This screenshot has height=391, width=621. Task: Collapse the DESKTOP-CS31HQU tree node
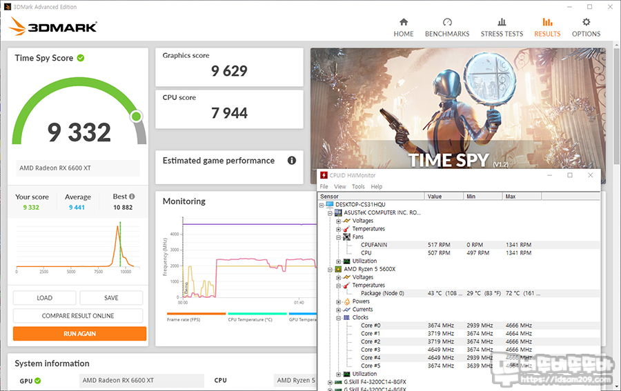tap(322, 205)
